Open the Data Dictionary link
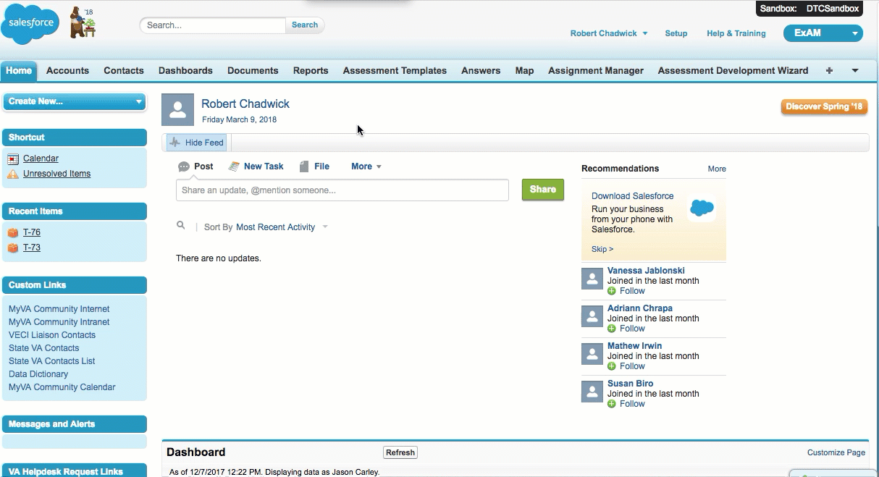The image size is (879, 477). (x=38, y=374)
